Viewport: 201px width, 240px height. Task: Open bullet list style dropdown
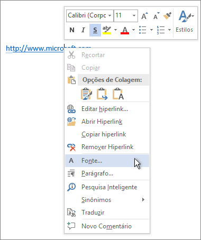151,30
